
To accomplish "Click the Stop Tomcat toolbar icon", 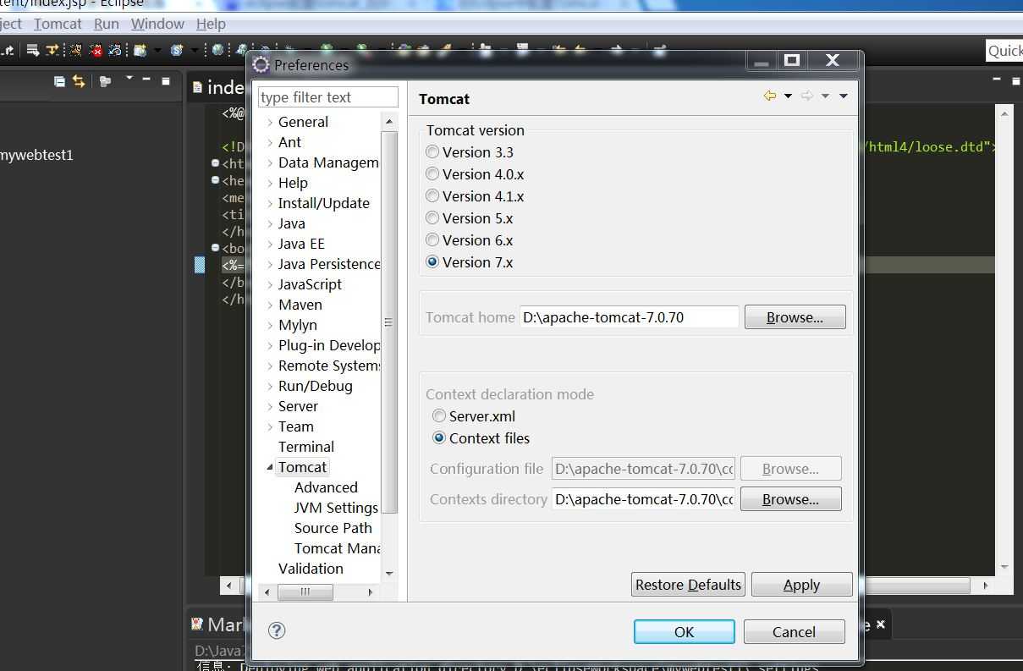I will [x=96, y=50].
